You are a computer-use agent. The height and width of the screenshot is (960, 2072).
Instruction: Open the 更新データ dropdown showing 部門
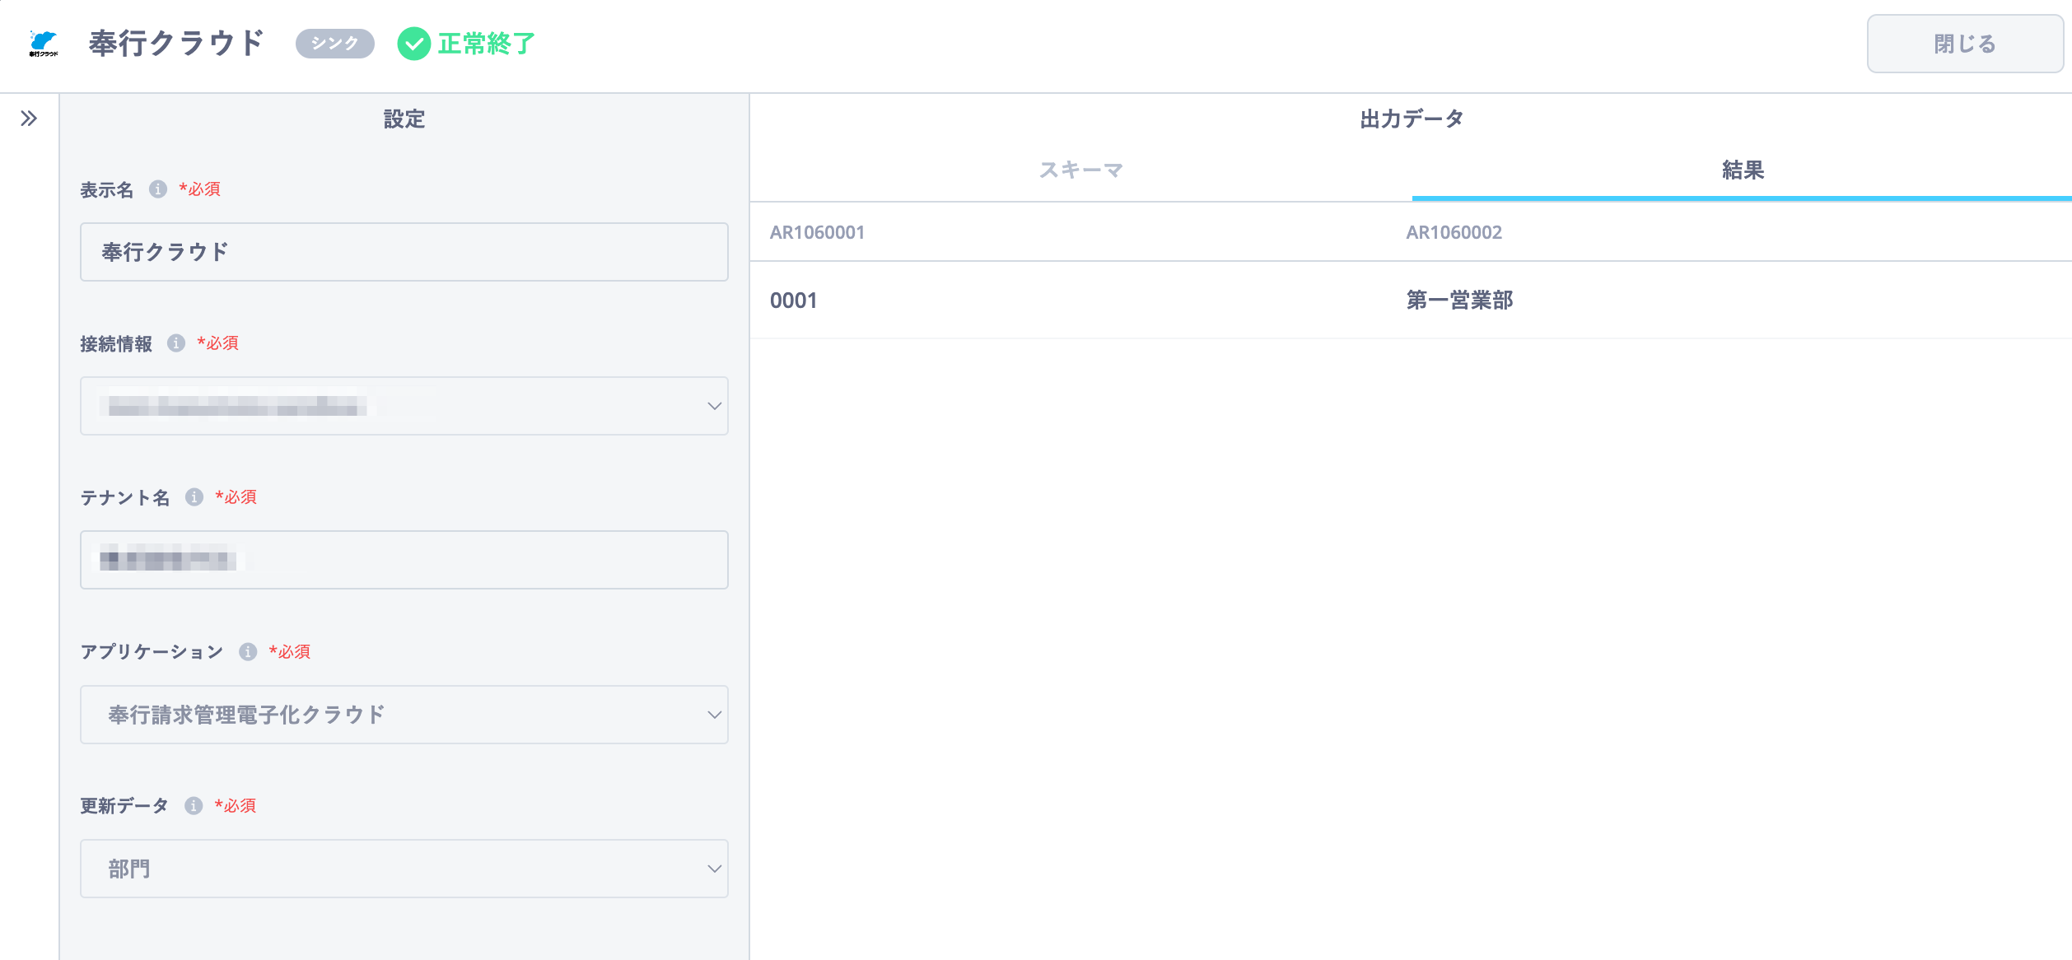pos(404,869)
